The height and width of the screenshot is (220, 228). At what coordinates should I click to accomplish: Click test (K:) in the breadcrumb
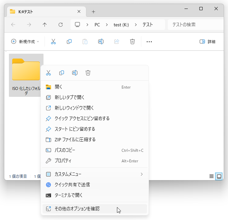click(x=121, y=25)
